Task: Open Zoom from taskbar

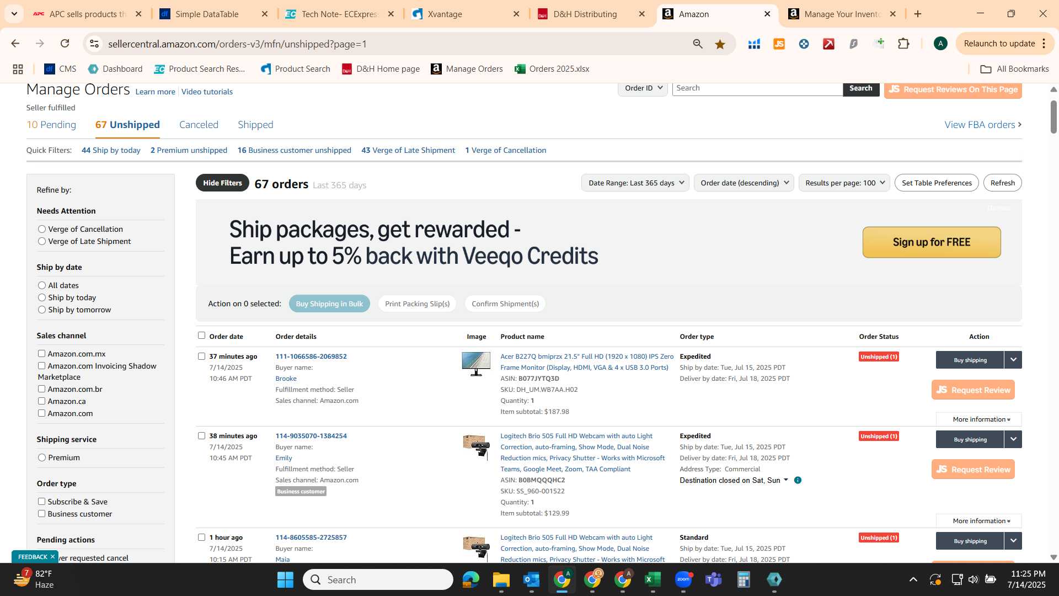Action: pyautogui.click(x=683, y=579)
